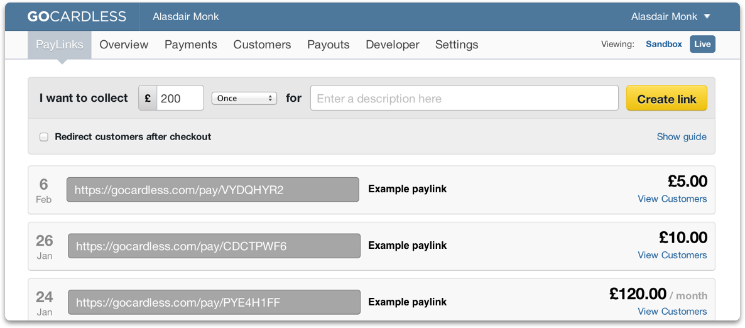Click the description input field
745x328 pixels.
coord(464,98)
